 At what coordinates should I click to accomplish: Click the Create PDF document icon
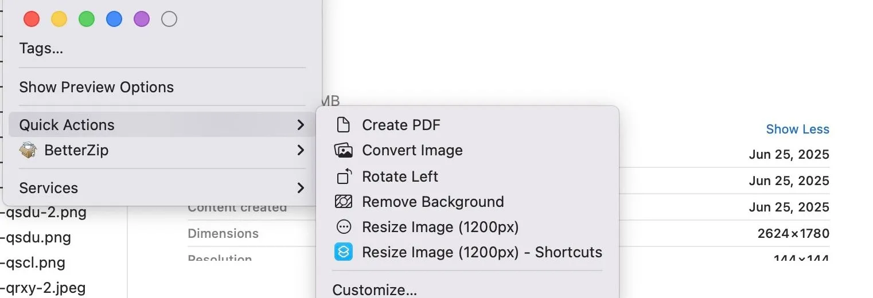click(343, 125)
